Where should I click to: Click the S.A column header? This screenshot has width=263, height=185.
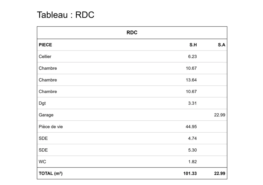(x=221, y=45)
